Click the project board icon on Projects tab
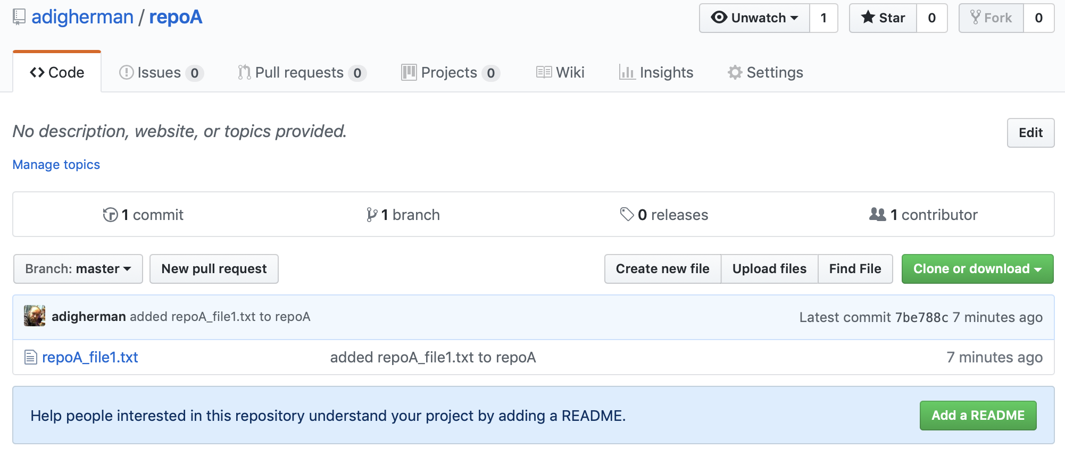Screen dimensions: 1065x457 click(409, 72)
